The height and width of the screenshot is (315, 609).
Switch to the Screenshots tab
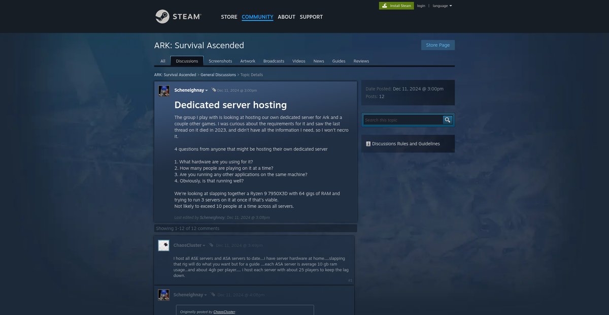tap(220, 61)
